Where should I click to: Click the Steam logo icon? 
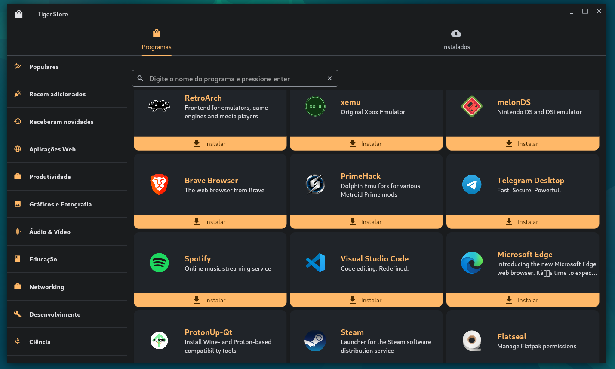click(x=315, y=341)
